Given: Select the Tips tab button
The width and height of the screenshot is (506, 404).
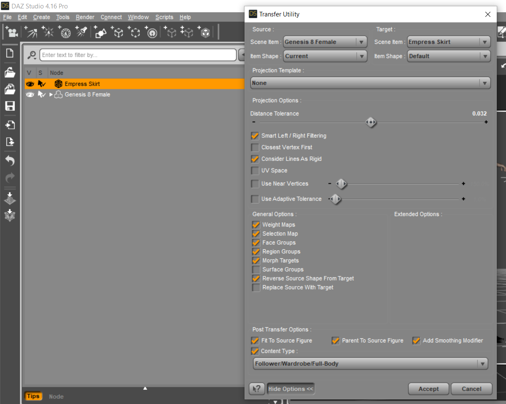Looking at the screenshot, I should [33, 396].
